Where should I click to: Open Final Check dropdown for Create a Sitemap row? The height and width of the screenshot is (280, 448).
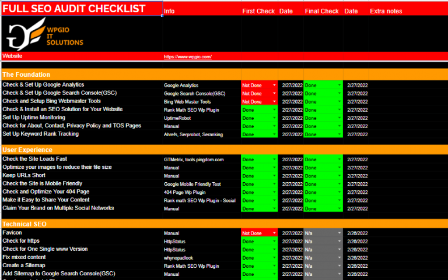[x=339, y=266]
